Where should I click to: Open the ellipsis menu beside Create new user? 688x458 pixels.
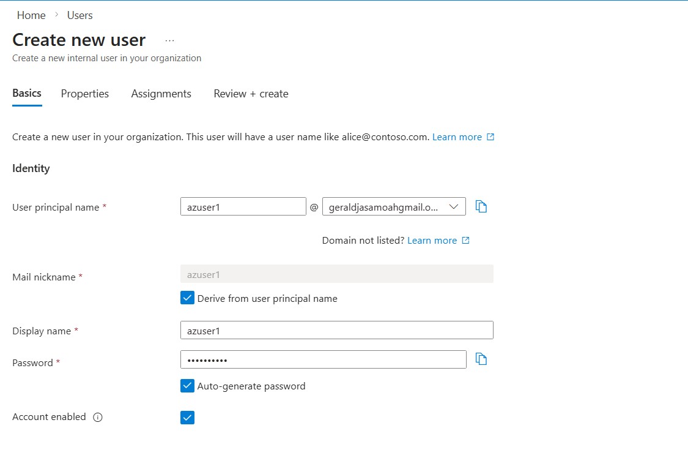[169, 40]
